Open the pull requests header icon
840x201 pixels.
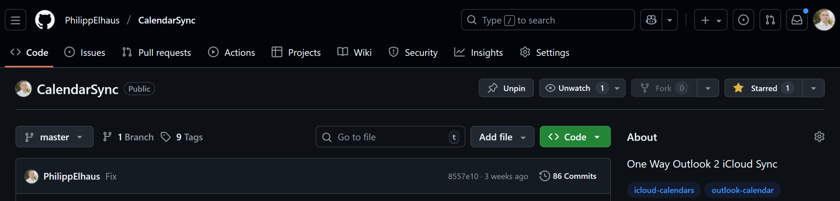coord(770,20)
